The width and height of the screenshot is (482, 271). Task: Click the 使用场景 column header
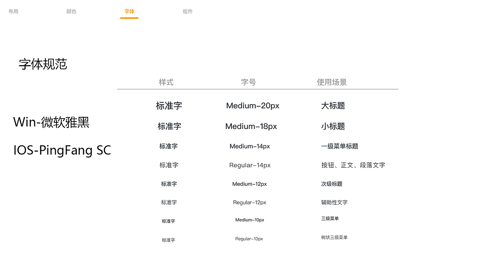point(332,82)
